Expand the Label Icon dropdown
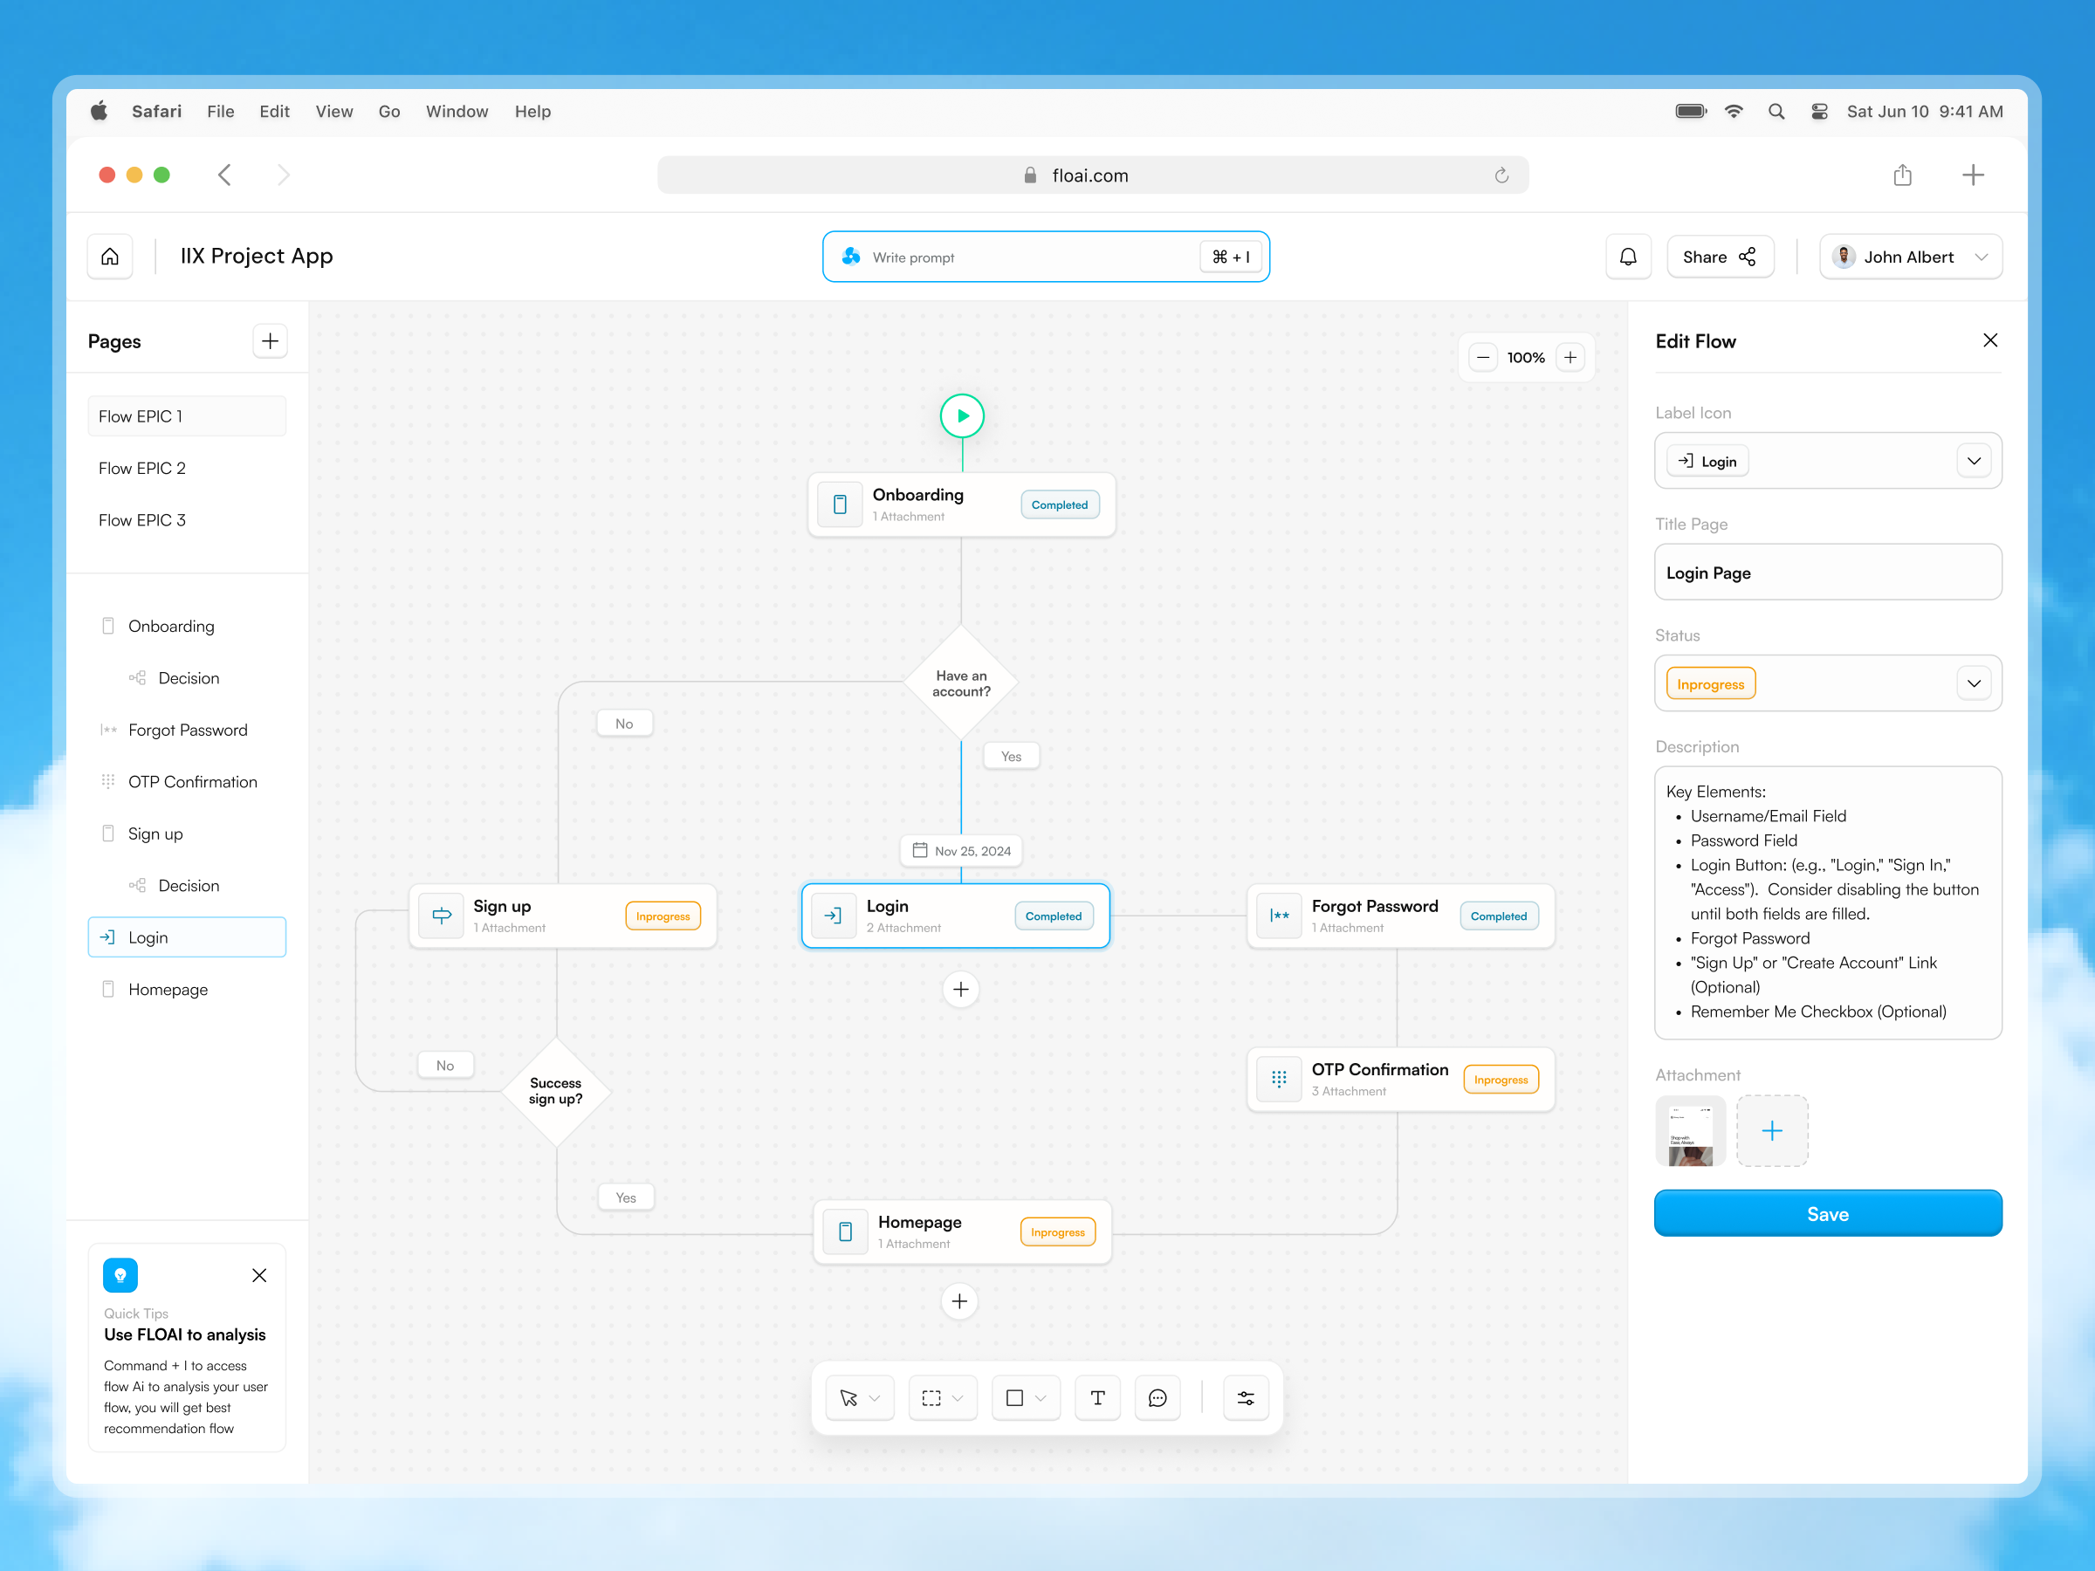 1974,461
